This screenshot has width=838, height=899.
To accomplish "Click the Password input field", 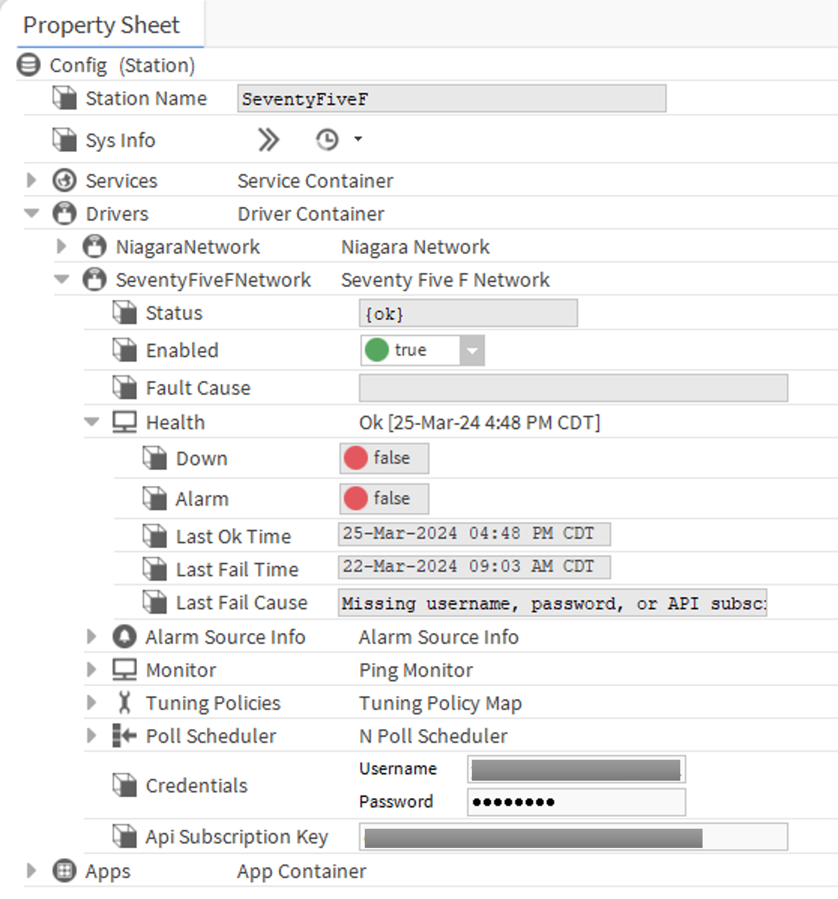I will click(576, 802).
